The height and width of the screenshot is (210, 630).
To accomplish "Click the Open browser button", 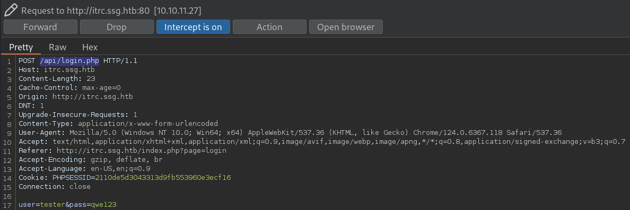I will 346,27.
